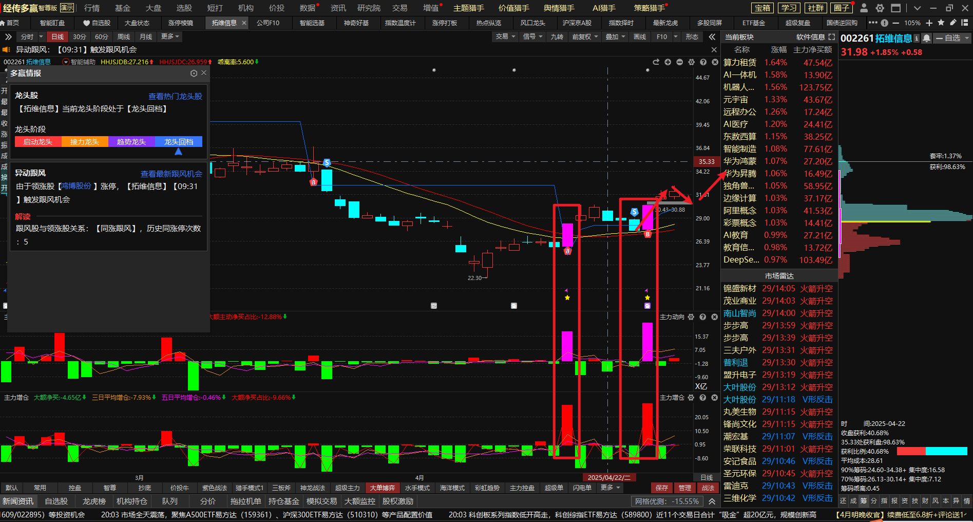Click the pencil edit icon in tab bar
973x522 pixels.
pos(953,23)
